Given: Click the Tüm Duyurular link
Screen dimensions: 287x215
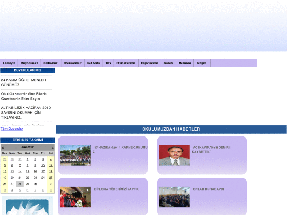Looking at the screenshot, I should tap(12, 129).
